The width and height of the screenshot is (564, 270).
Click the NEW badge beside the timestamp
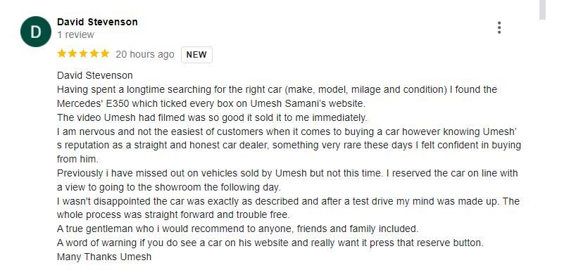(196, 55)
